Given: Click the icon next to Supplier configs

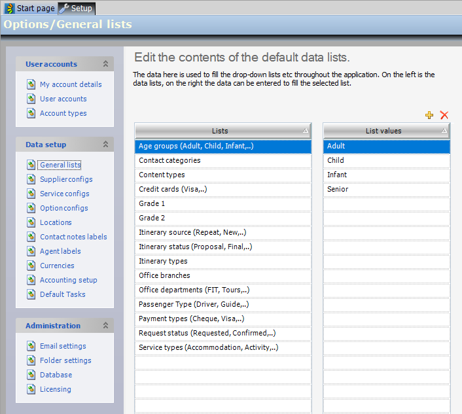Looking at the screenshot, I should 31,179.
